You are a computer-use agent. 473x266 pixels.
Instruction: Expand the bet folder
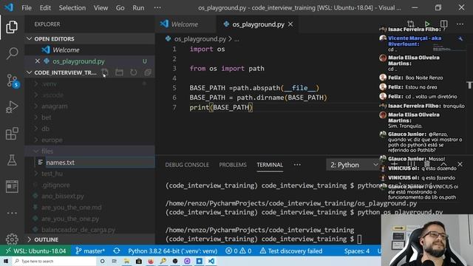[x=90, y=117]
